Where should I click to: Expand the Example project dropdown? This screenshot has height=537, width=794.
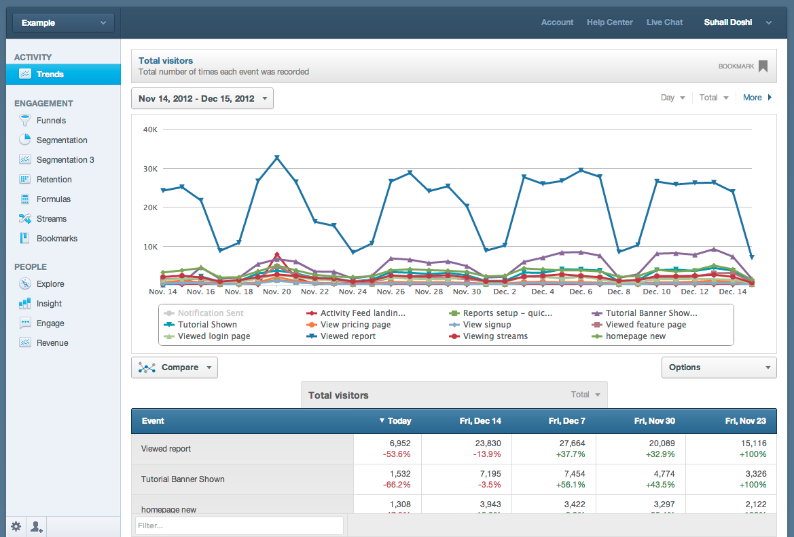[64, 23]
